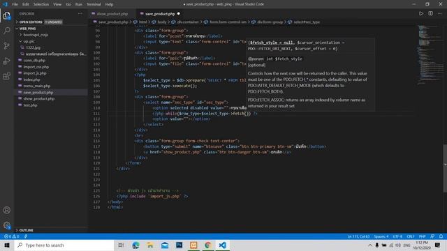Image resolution: width=447 pixels, height=251 pixels.
Task: Open Windows Action Center icon
Action: coord(438,245)
